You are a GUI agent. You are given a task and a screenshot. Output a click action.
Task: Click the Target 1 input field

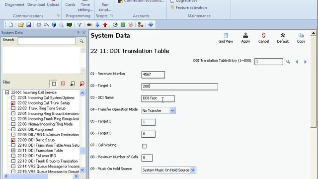point(180,87)
